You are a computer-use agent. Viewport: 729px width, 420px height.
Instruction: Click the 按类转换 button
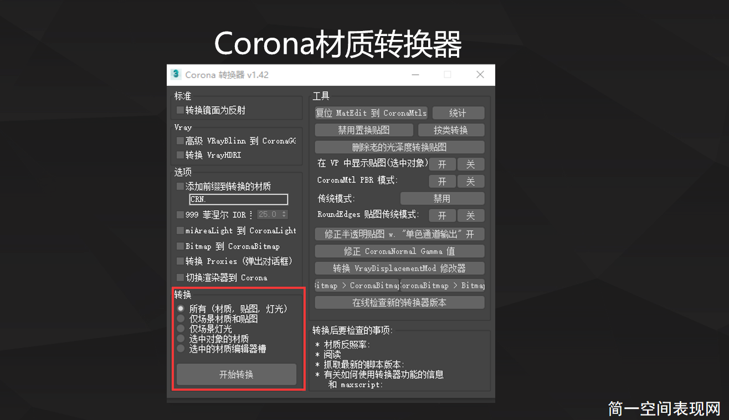coord(451,130)
